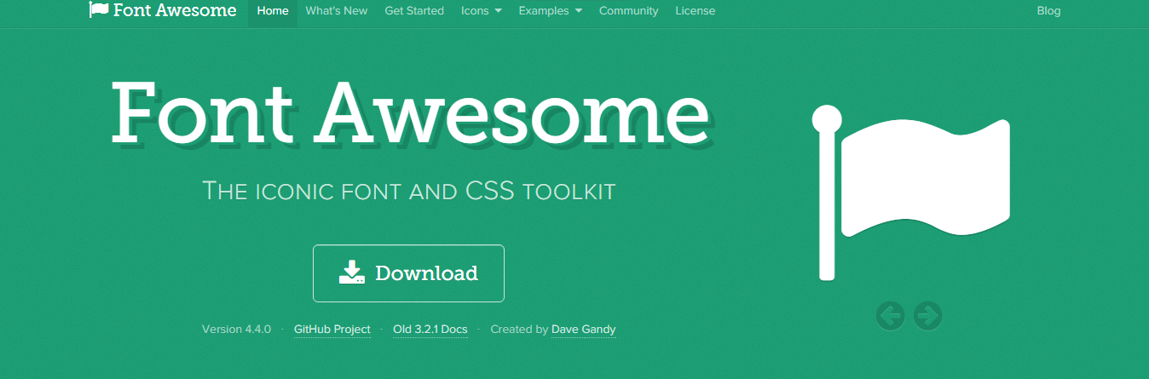The image size is (1149, 379).
Task: Show previous icon with left arrow circle
Action: pos(890,316)
